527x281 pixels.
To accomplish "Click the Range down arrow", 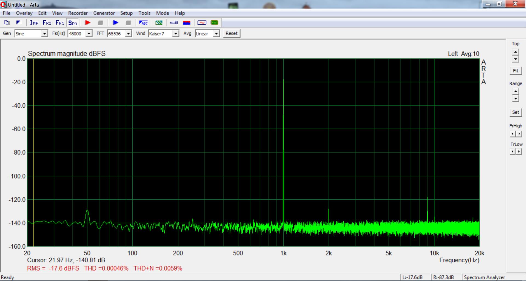I will coord(516,98).
